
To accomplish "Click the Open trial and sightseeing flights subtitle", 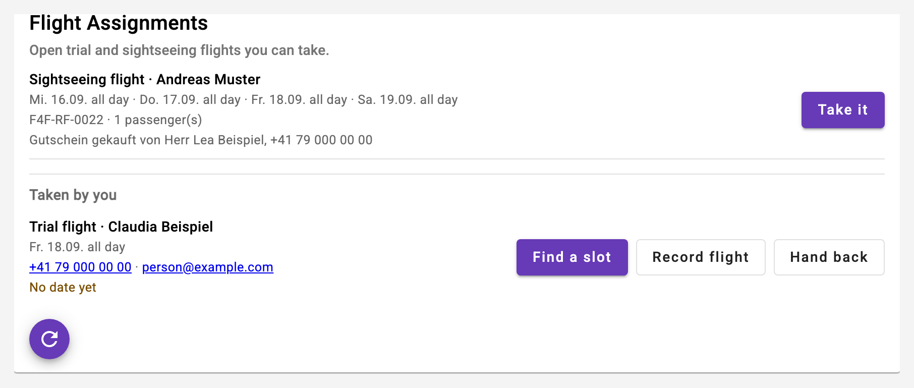I will click(179, 50).
